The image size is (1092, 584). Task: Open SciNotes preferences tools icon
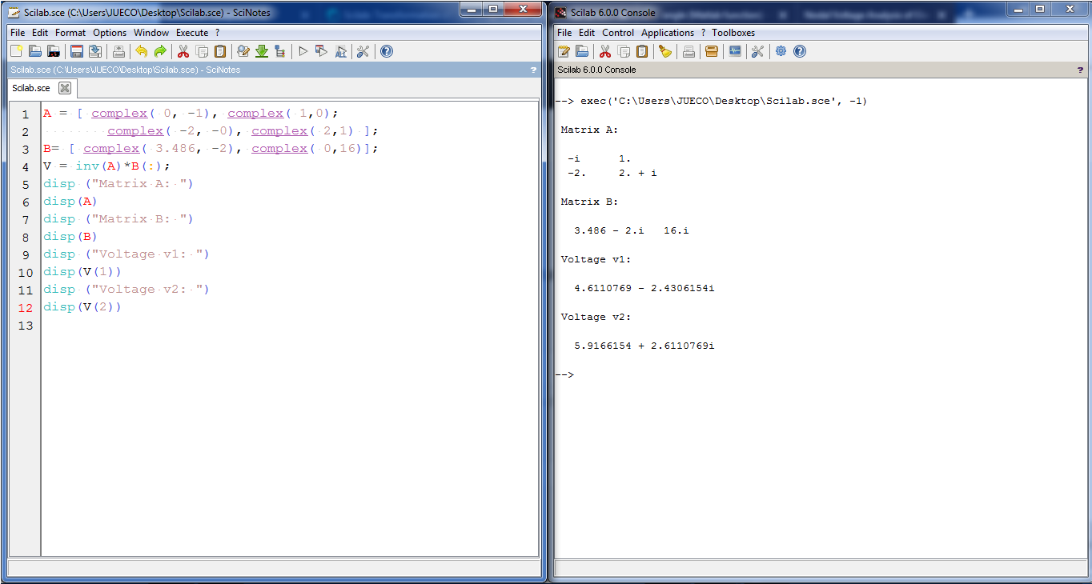(363, 51)
